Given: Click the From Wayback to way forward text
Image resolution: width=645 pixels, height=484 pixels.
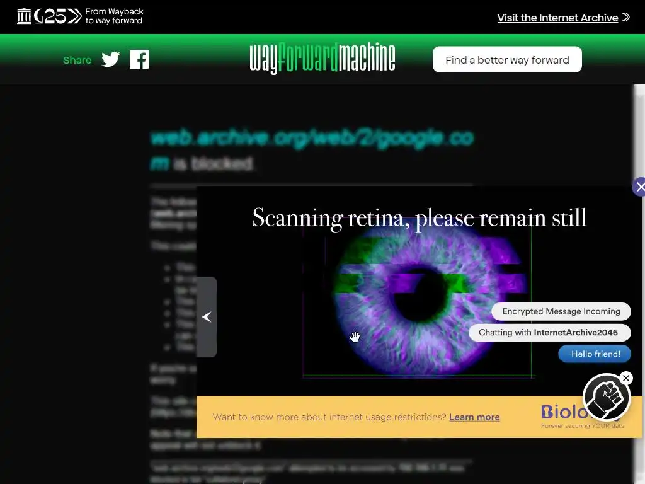Looking at the screenshot, I should 115,16.
